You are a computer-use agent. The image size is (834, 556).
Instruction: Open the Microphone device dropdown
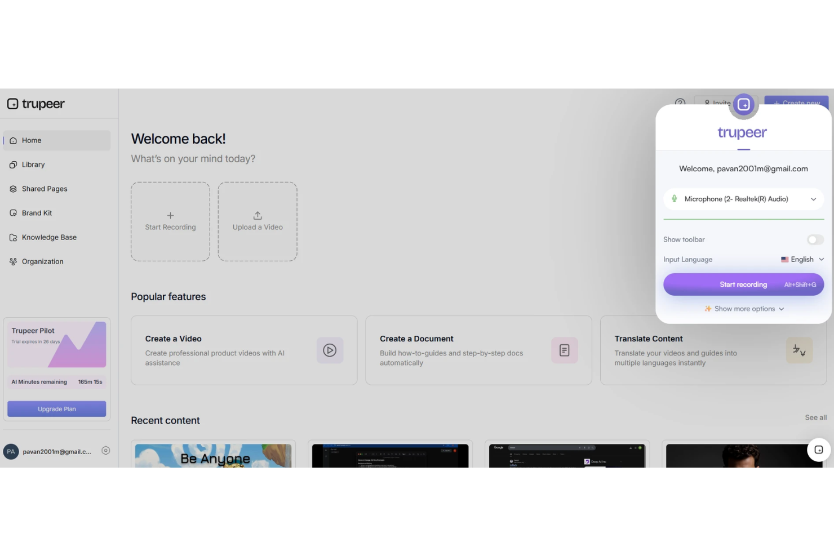(x=744, y=199)
